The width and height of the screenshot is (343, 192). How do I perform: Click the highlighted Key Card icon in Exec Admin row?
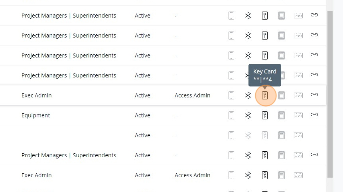pyautogui.click(x=265, y=95)
